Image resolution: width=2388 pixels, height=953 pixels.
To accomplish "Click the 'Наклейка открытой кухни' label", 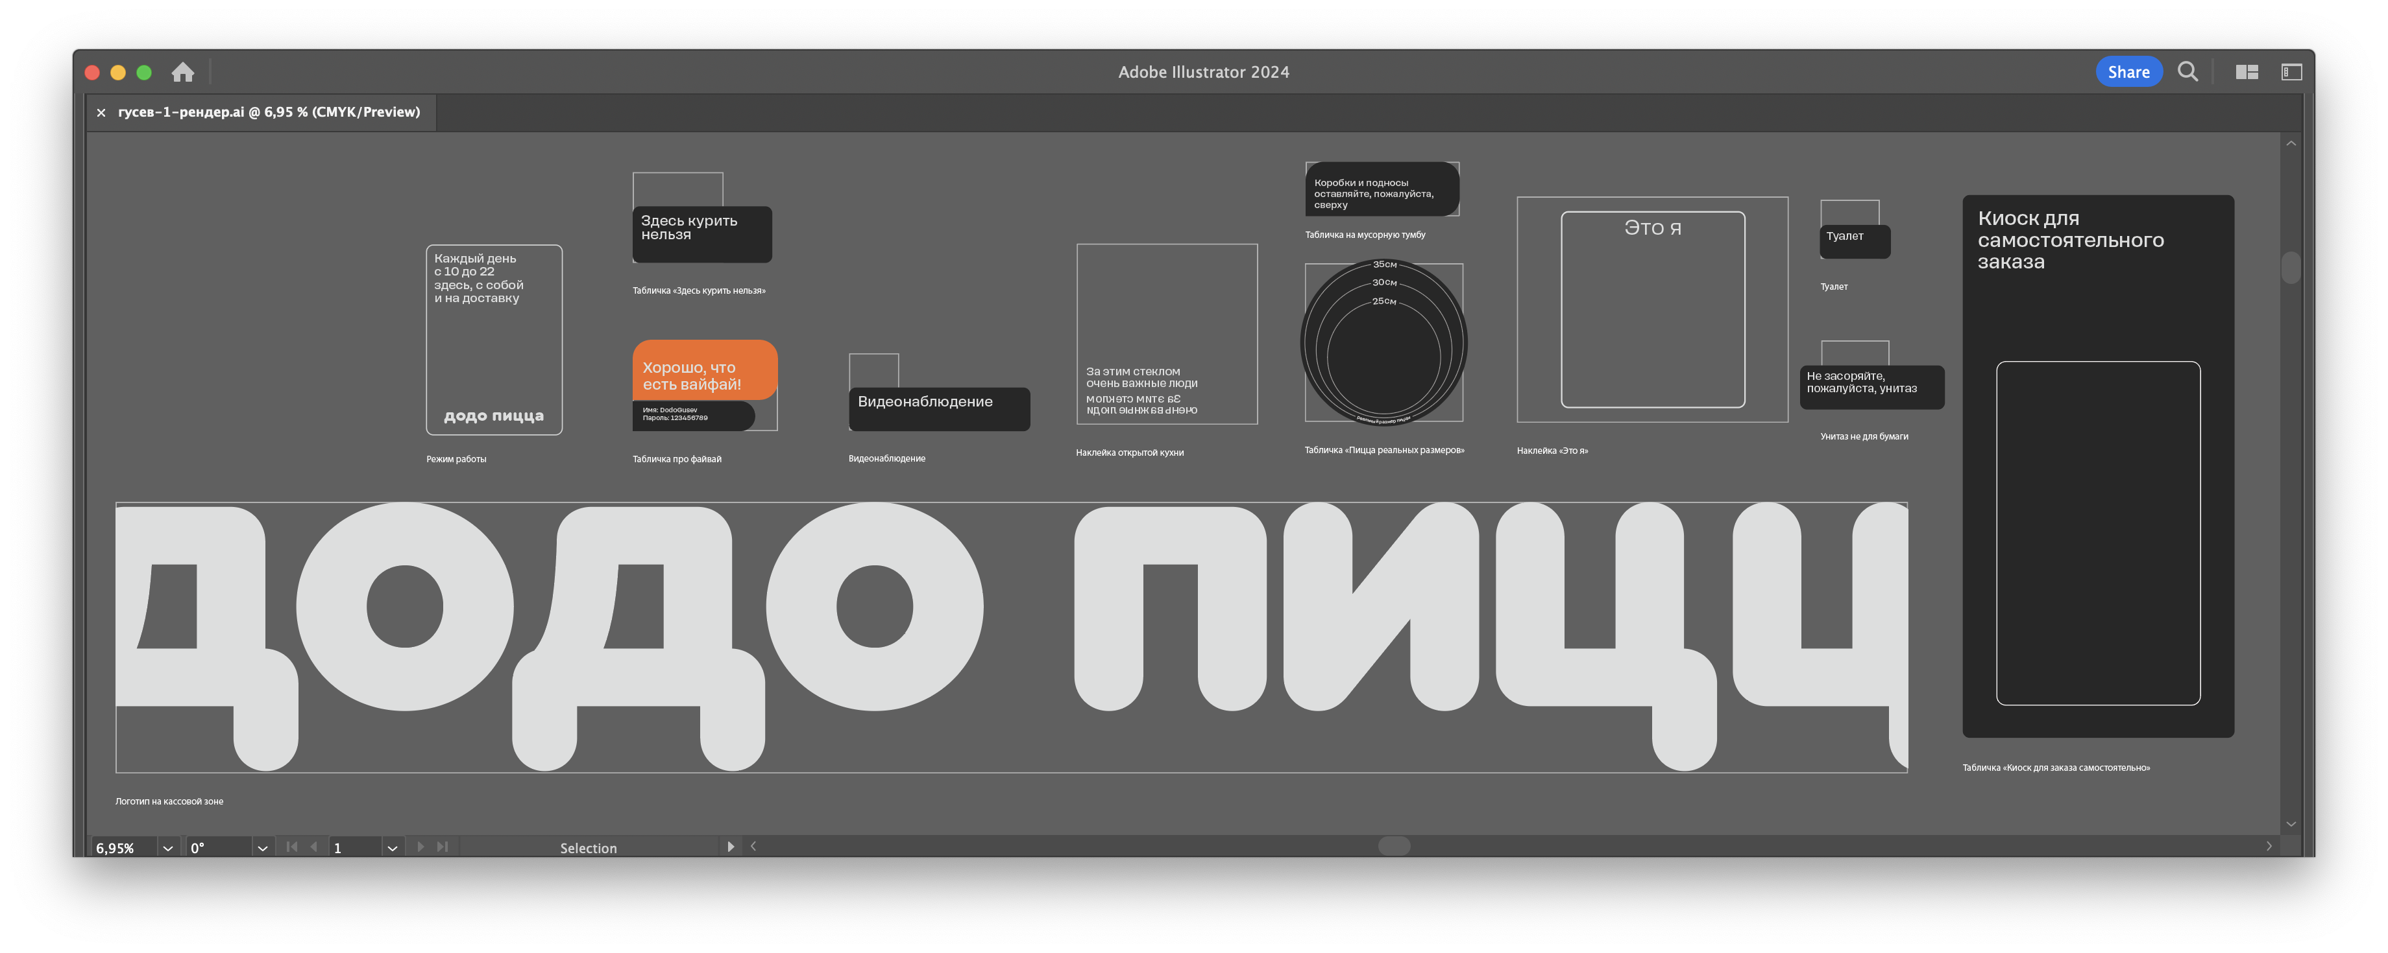I will tap(1129, 453).
